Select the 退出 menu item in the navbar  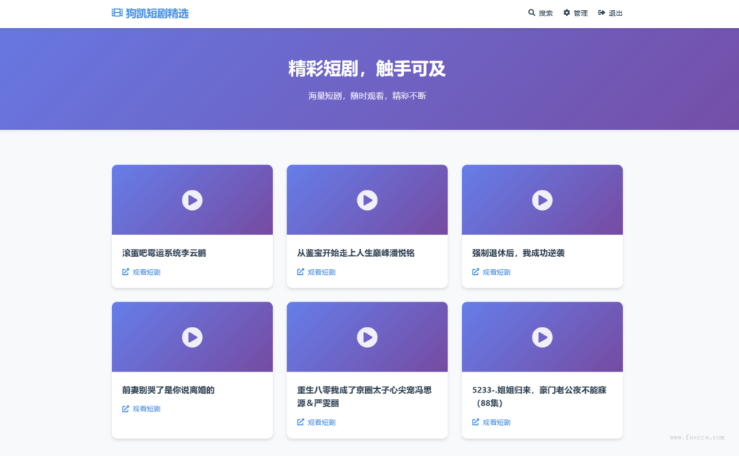tap(616, 13)
